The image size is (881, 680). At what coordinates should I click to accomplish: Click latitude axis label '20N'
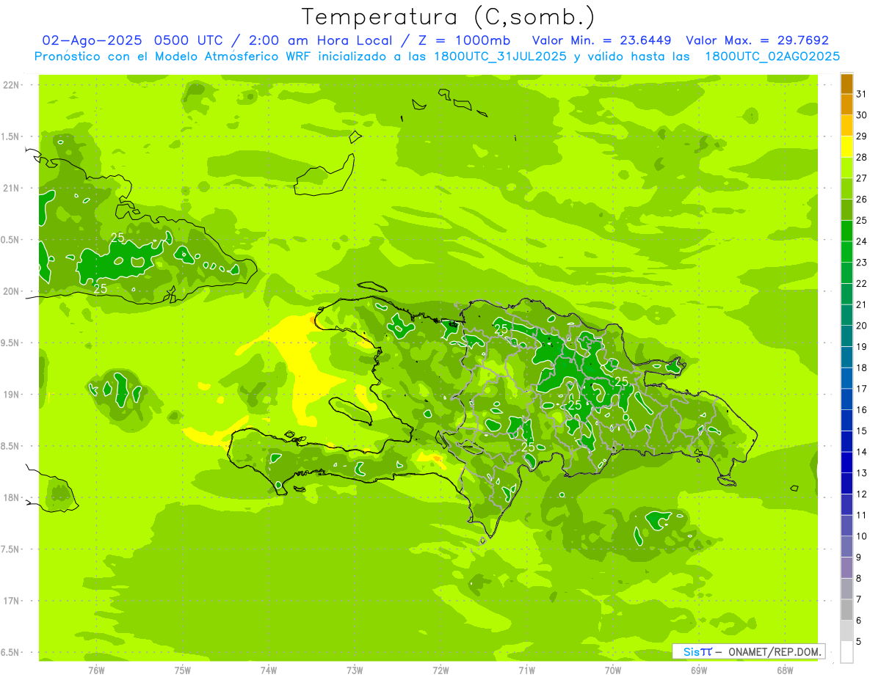[x=11, y=292]
